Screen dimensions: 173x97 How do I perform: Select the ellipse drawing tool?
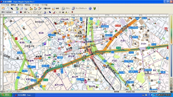38,12
